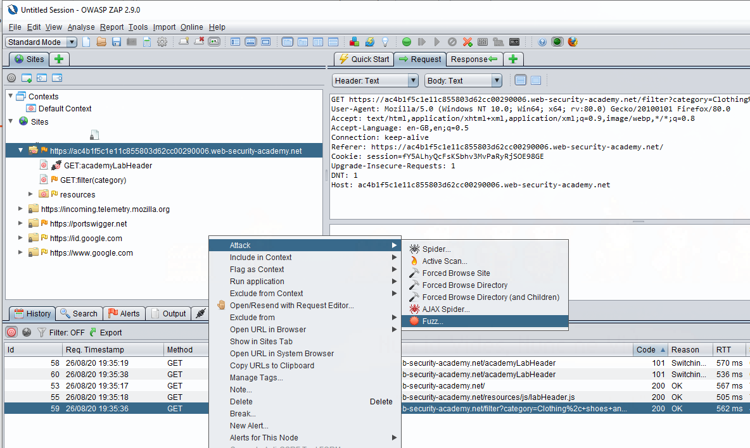Image resolution: width=750 pixels, height=448 pixels.
Task: Add a custom HTTP break point
Action: point(467,42)
